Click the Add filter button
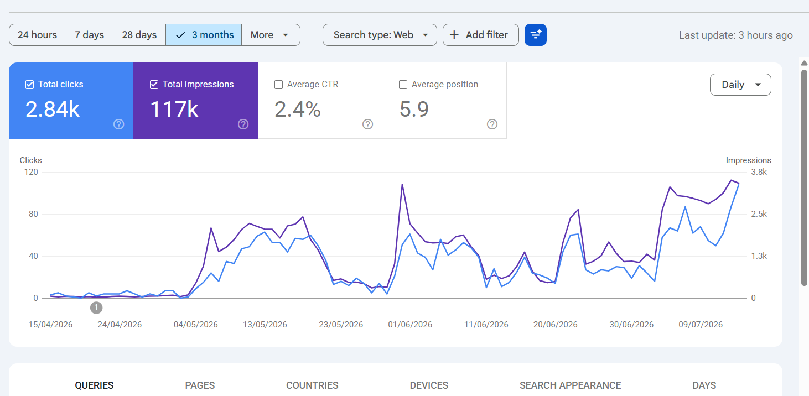Viewport: 809px width, 396px height. (480, 35)
